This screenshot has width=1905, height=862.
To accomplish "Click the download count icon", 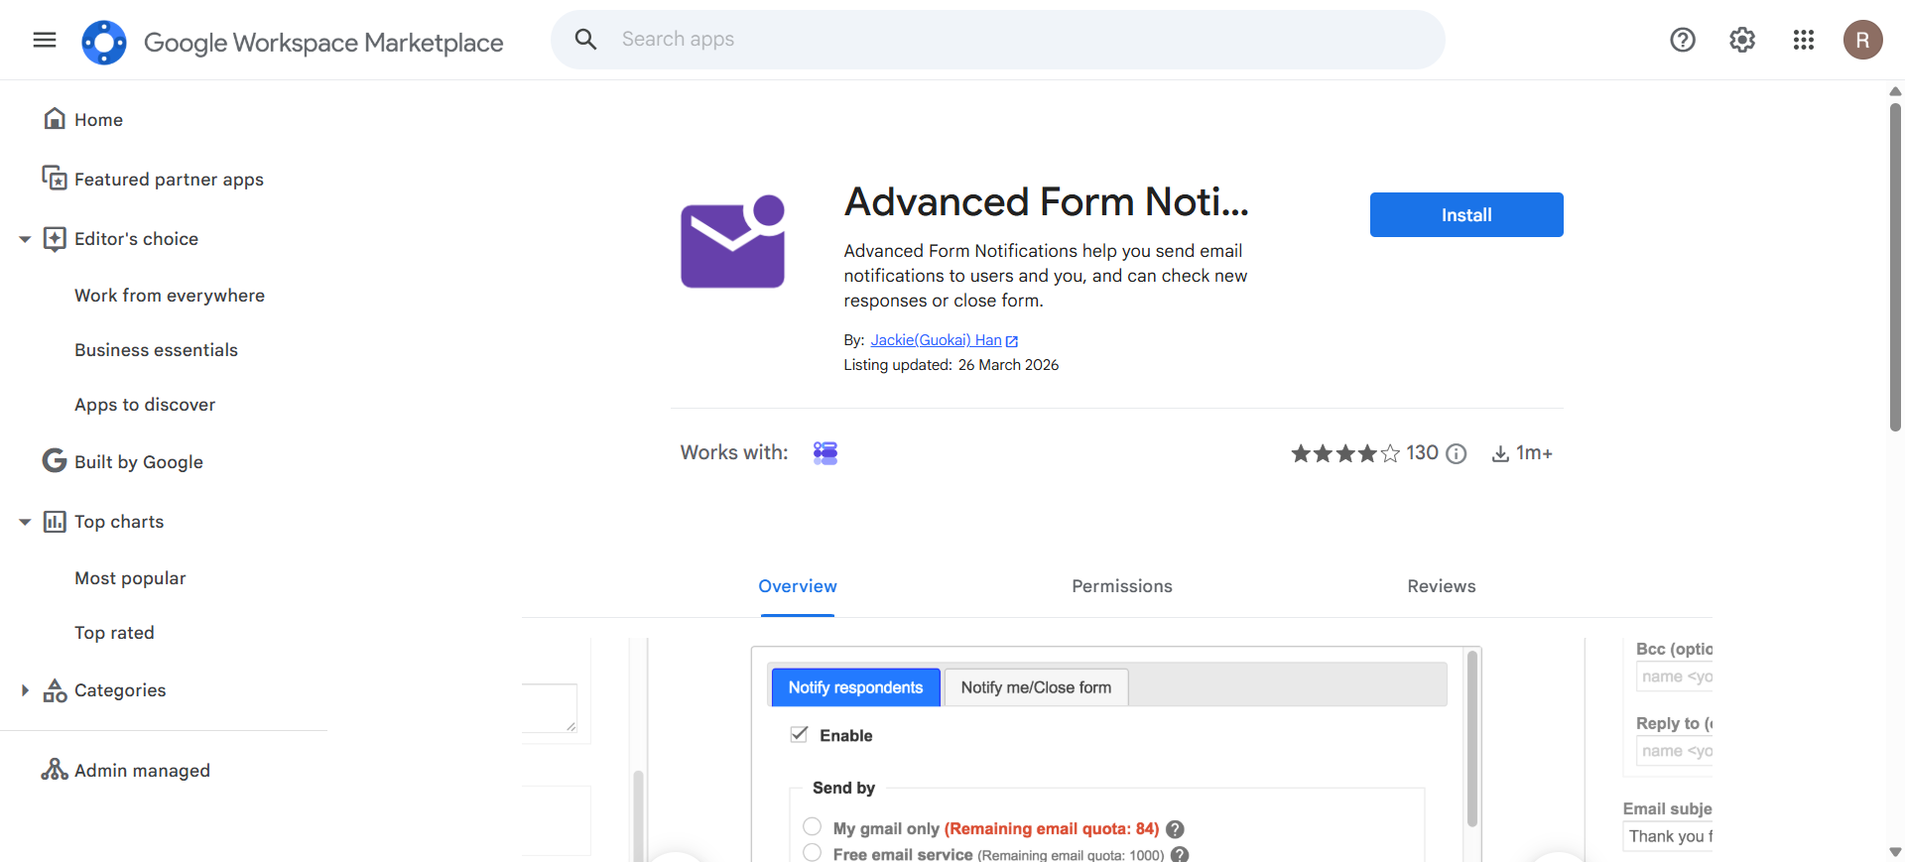I will pos(1500,453).
